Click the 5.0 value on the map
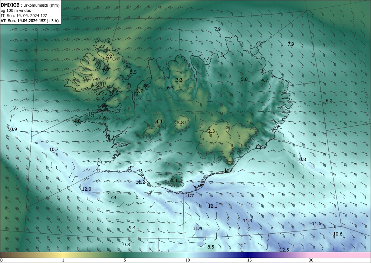 click(244, 79)
